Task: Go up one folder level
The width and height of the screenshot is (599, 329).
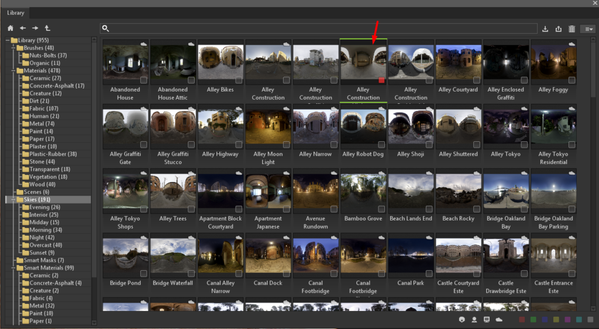Action: [47, 28]
